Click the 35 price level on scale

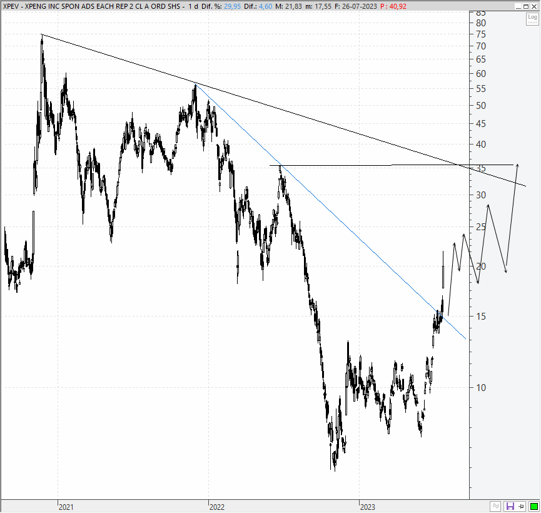(481, 168)
